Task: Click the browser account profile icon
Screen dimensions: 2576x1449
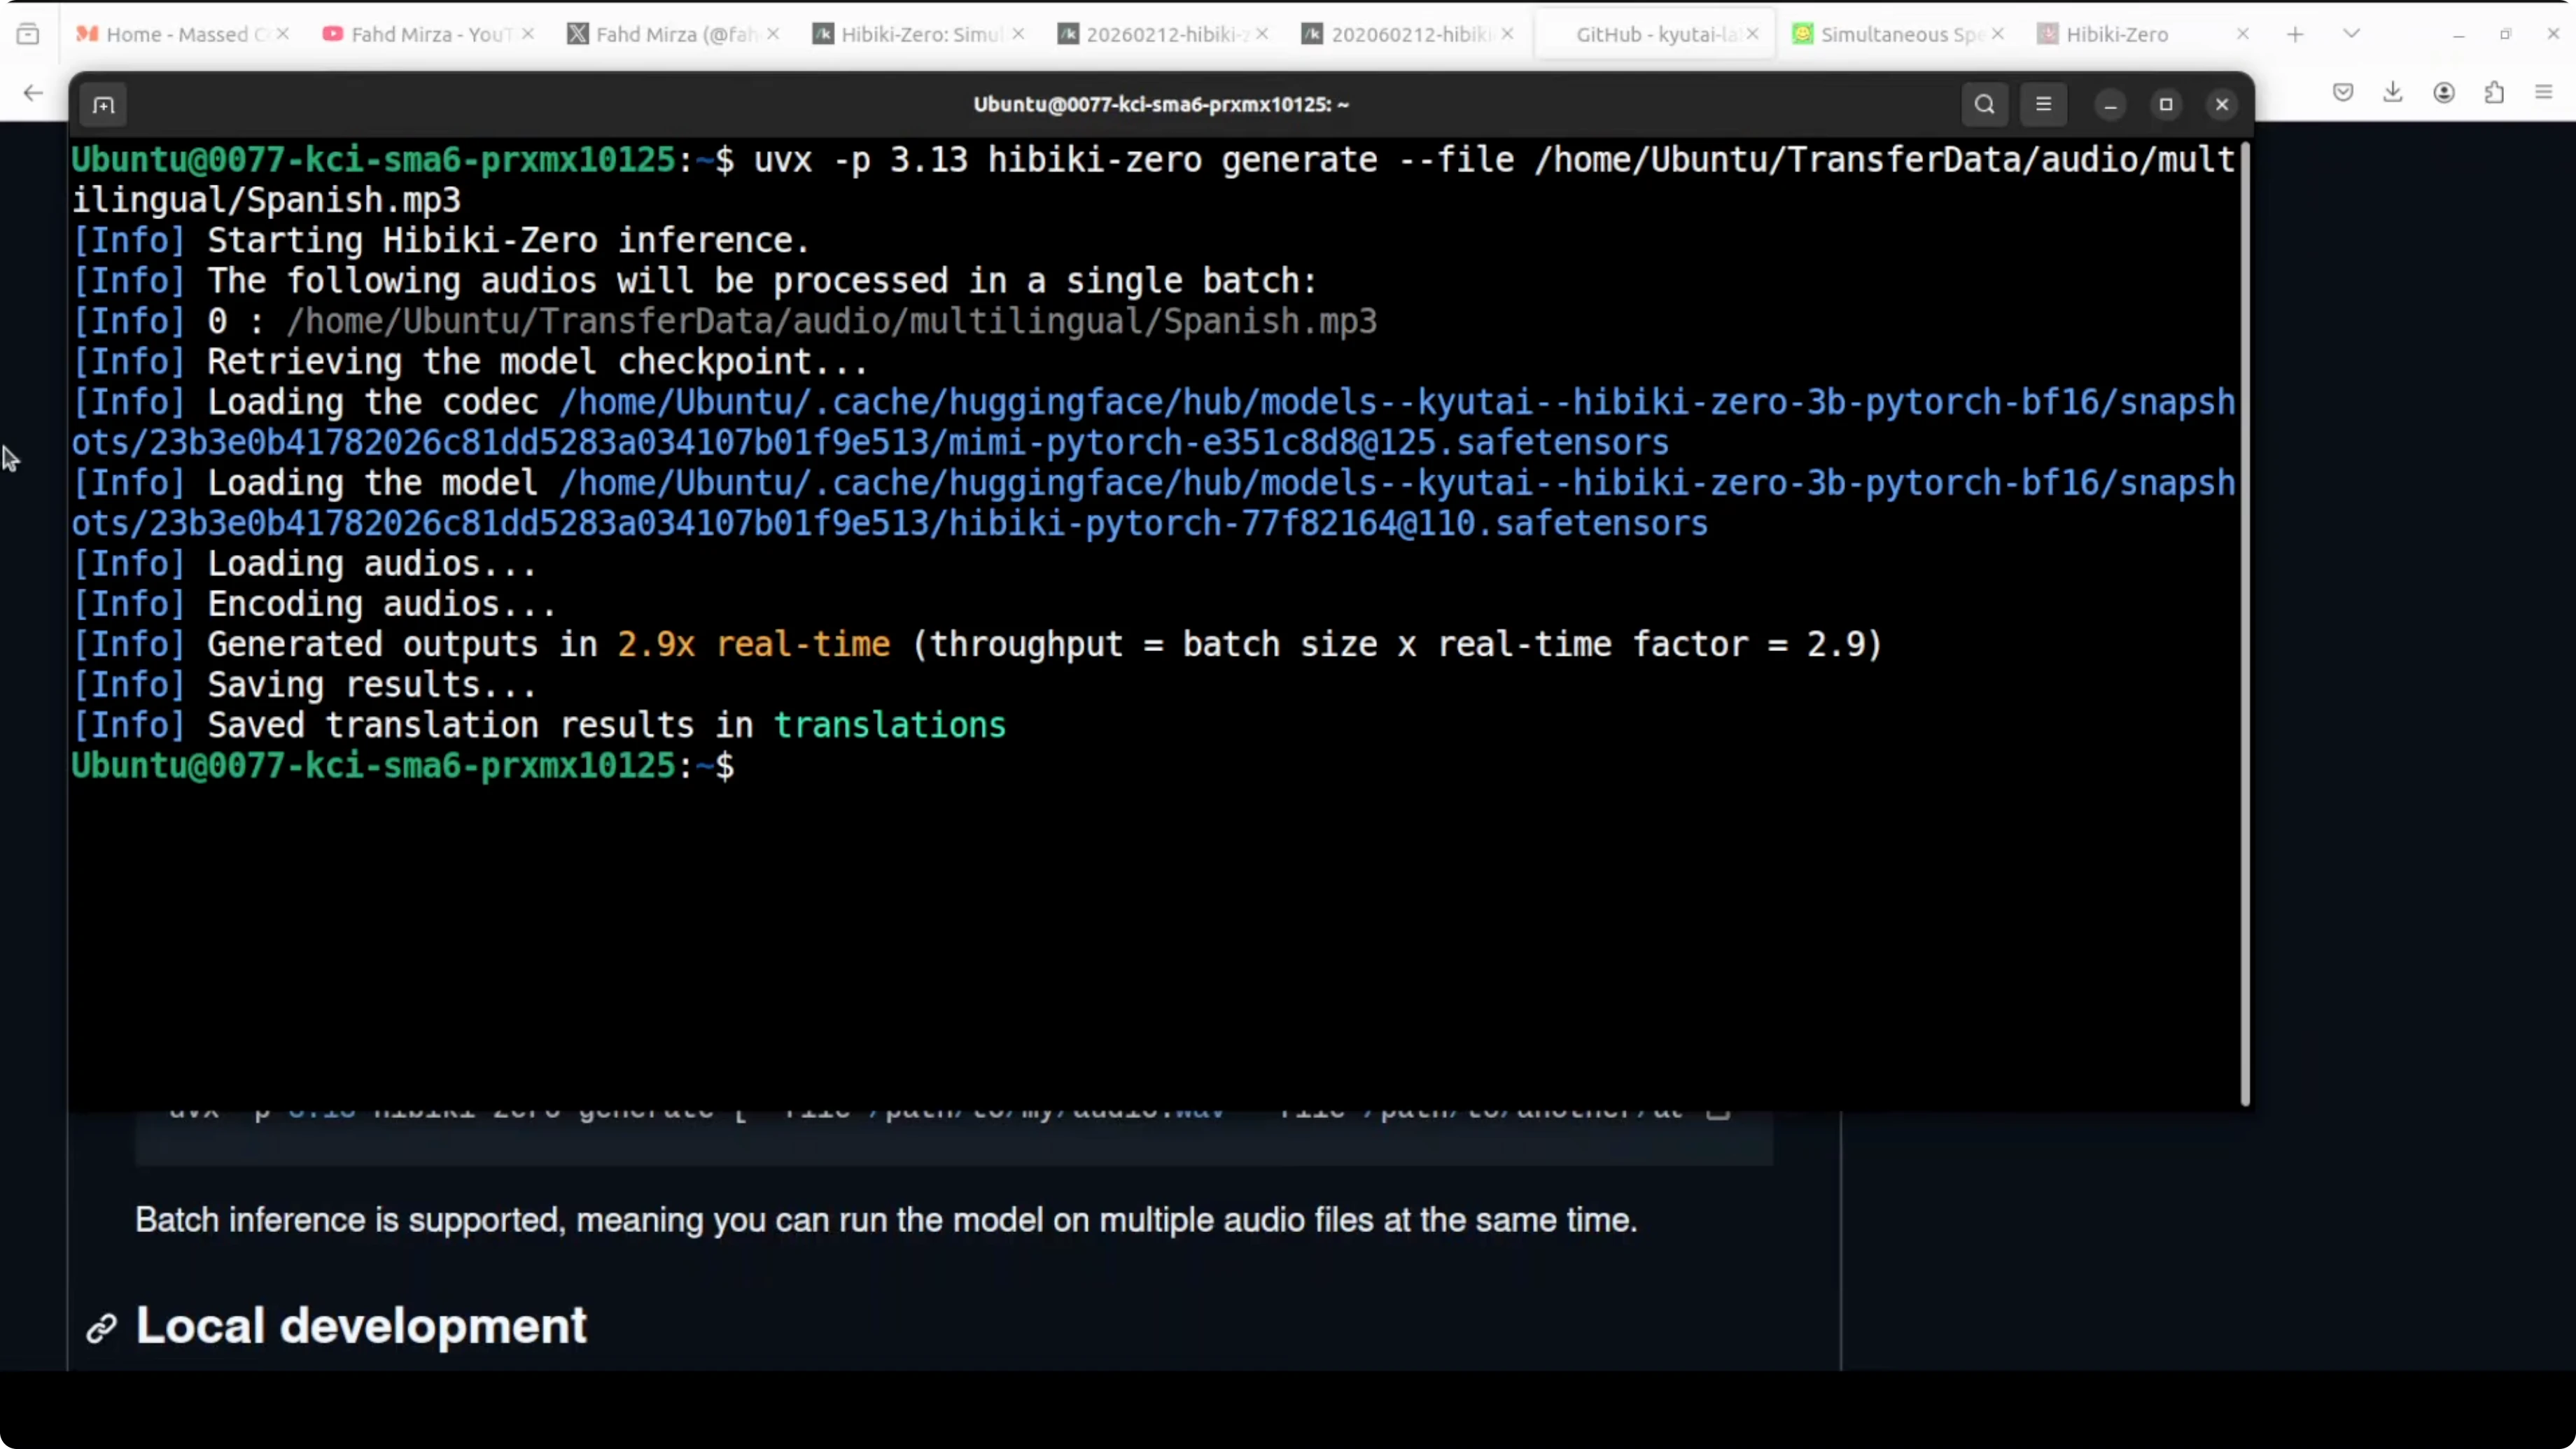Action: pos(2444,93)
